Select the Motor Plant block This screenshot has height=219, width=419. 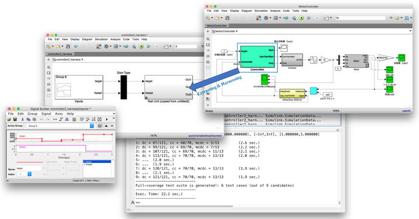[x=356, y=61]
